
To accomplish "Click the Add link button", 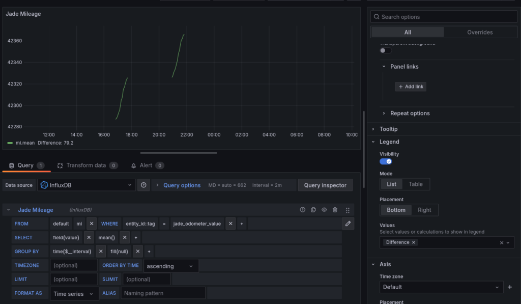I will [x=410, y=87].
